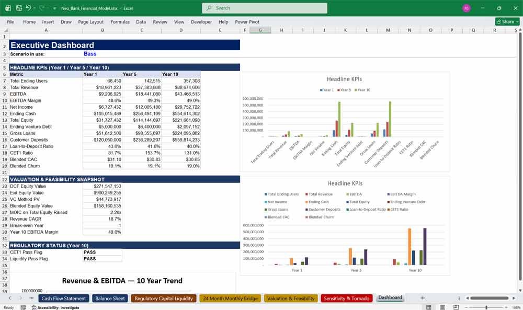
Task: Click the right sheet tab-scroll arrow
Action: (20, 298)
